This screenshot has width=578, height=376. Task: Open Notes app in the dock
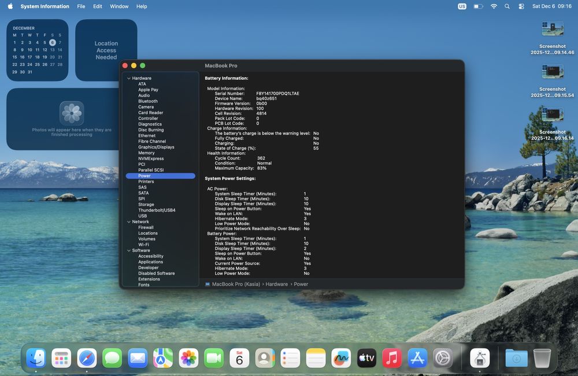[x=316, y=358]
